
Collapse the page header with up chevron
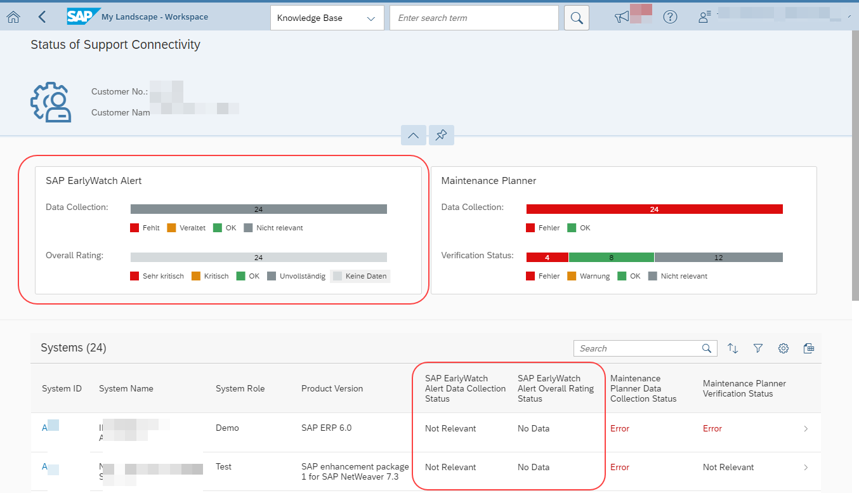(x=413, y=135)
